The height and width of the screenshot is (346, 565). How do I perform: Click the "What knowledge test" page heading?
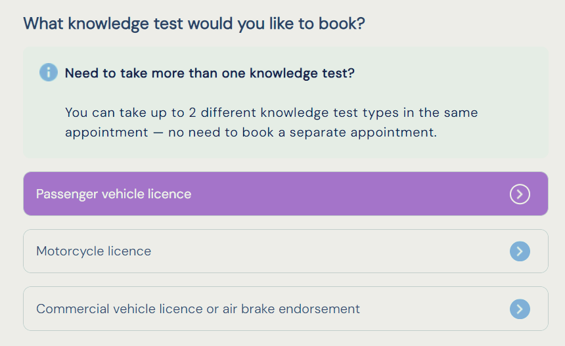pyautogui.click(x=194, y=24)
